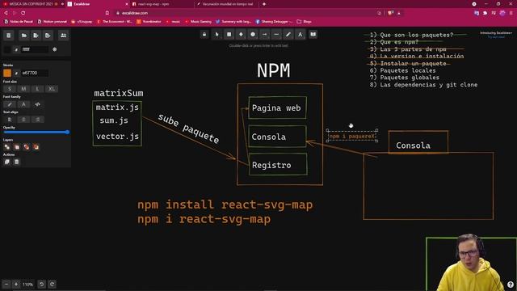Image resolution: width=517 pixels, height=291 pixels.
Task: Click Bring to front layer icon
Action: [27, 147]
